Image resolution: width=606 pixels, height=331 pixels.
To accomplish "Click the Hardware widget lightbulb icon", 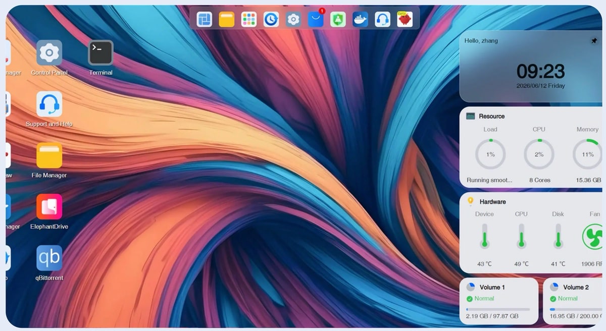I will click(470, 201).
